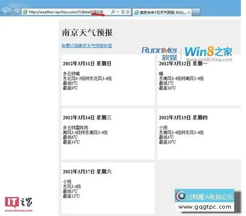246x216 pixels.
Task: Click 最高10℃ in the March 12 card
Action: point(167,88)
